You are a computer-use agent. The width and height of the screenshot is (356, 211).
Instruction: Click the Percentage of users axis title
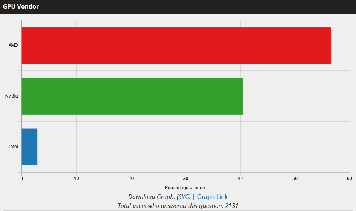[186, 188]
